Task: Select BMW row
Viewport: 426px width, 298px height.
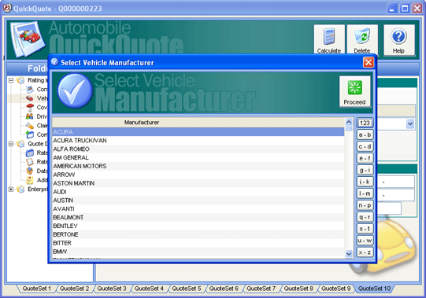Action: point(198,252)
